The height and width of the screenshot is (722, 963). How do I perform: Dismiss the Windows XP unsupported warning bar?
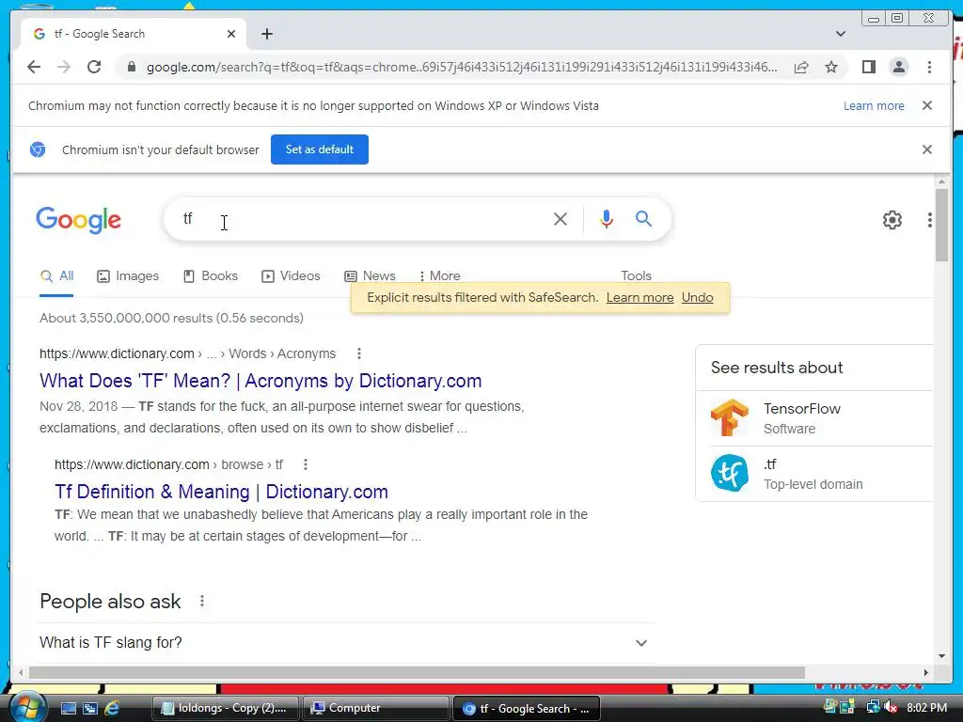[926, 105]
